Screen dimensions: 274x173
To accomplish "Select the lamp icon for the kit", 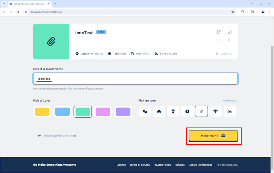I will (173, 112).
